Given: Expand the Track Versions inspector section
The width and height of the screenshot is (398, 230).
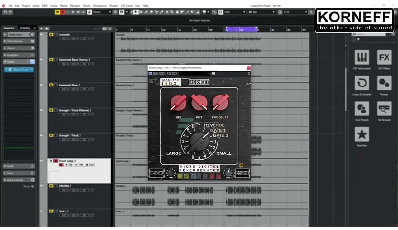Looking at the screenshot, I should pyautogui.click(x=19, y=41).
